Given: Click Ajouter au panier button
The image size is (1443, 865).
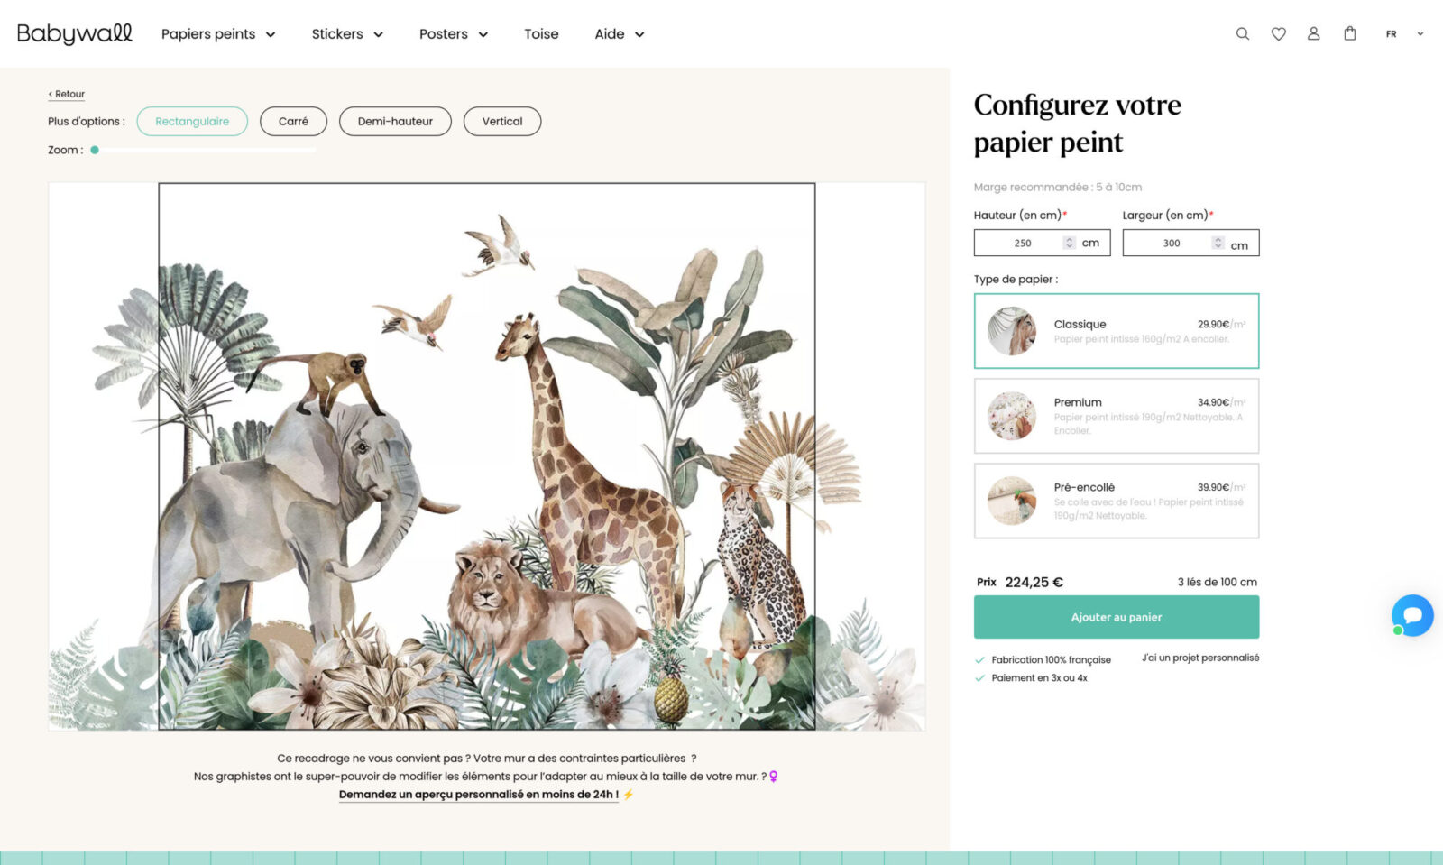Looking at the screenshot, I should tap(1117, 617).
